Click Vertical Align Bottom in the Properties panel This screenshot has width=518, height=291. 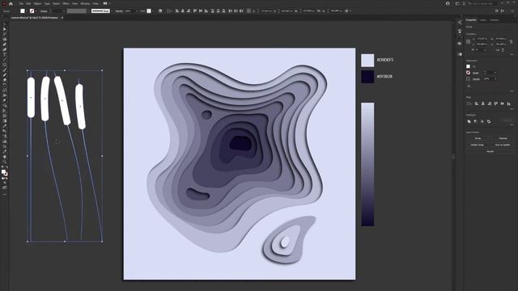(x=509, y=103)
